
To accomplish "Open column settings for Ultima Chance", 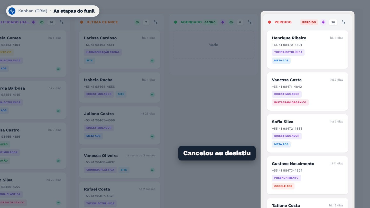I will (x=155, y=22).
